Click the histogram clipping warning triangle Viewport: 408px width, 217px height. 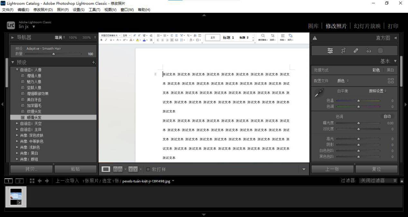315,38
